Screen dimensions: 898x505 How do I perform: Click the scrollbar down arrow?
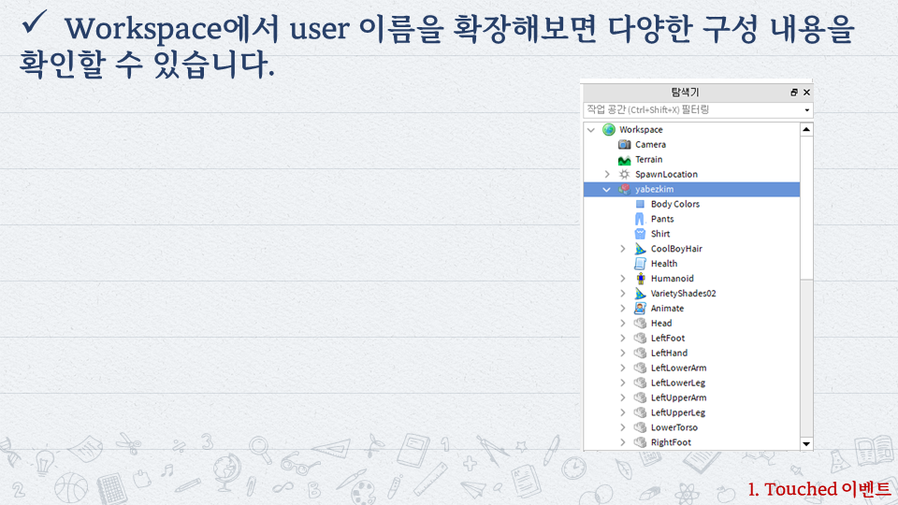(x=806, y=443)
